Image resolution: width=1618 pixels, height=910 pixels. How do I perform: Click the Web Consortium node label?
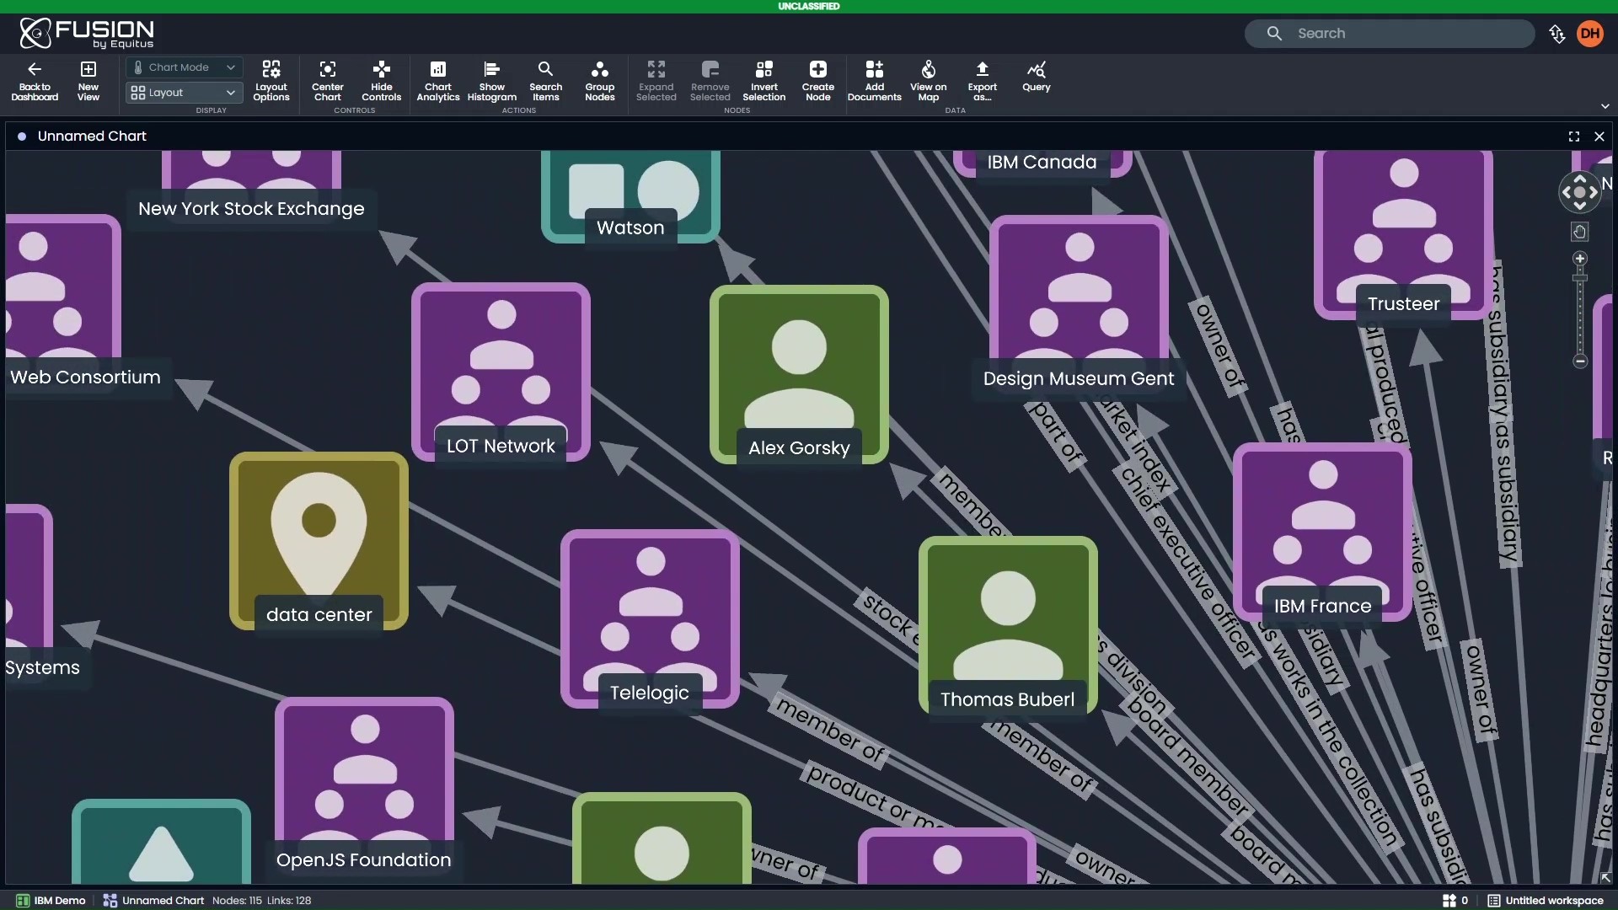coord(85,377)
